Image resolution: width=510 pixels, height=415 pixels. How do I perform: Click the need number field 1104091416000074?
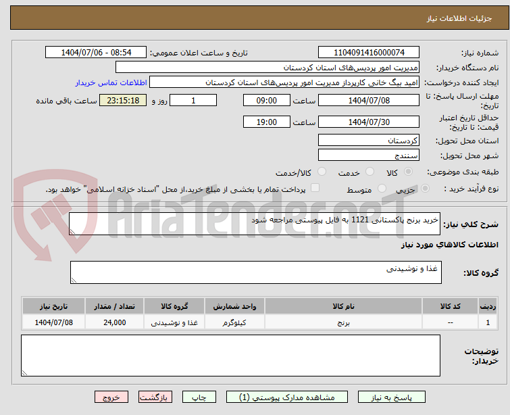369,52
